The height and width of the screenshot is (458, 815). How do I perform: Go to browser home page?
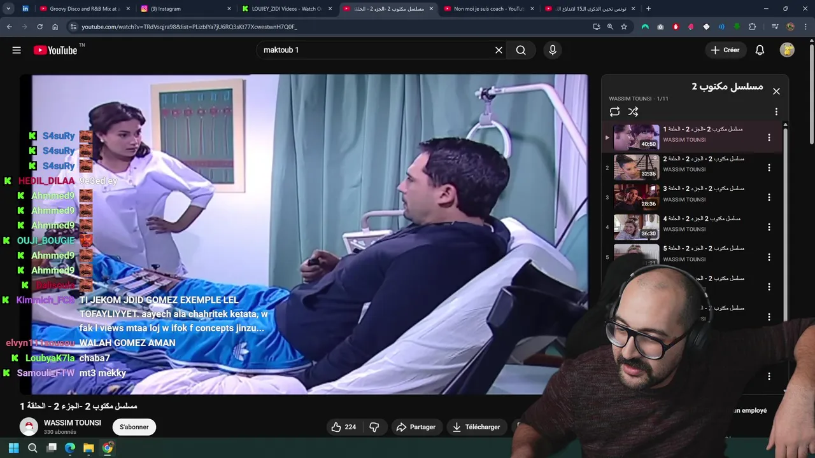[55, 27]
